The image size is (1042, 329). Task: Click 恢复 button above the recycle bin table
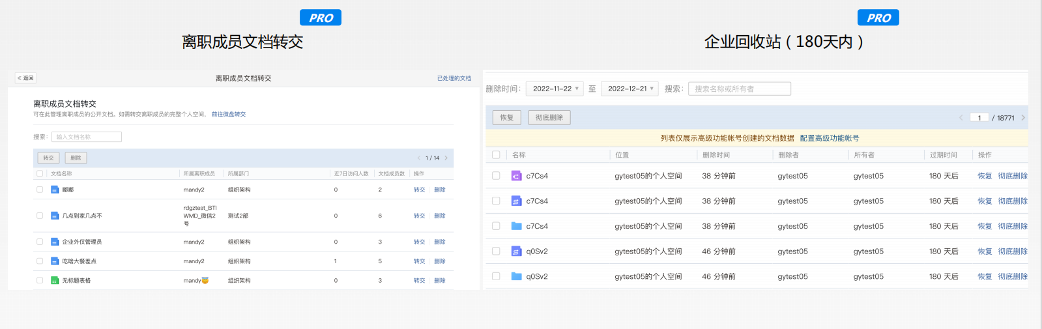[x=507, y=118]
